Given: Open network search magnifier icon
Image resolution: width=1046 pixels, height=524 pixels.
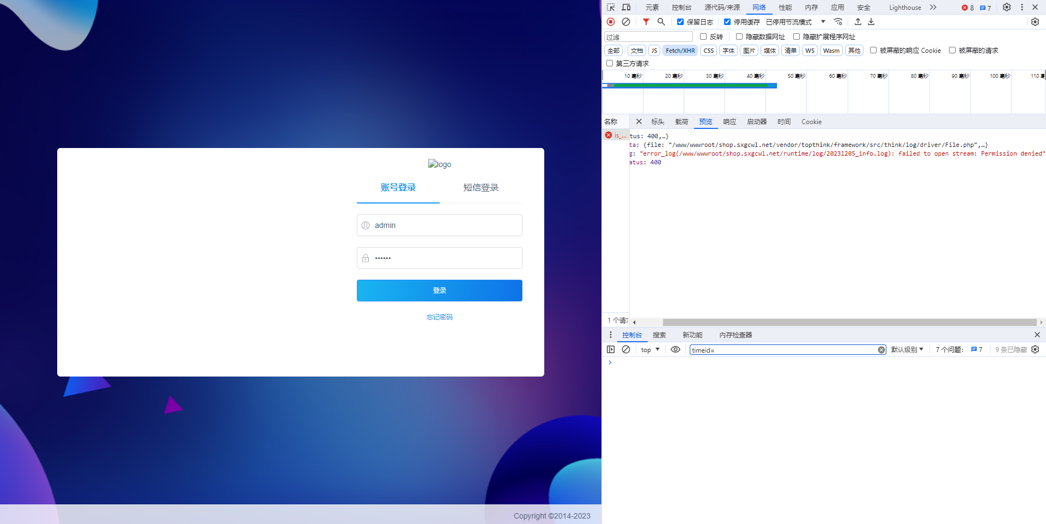Looking at the screenshot, I should (x=661, y=22).
